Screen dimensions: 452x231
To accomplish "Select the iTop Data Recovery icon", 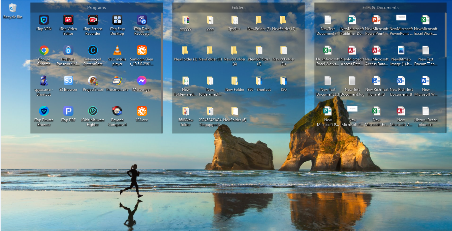I will pos(141,20).
